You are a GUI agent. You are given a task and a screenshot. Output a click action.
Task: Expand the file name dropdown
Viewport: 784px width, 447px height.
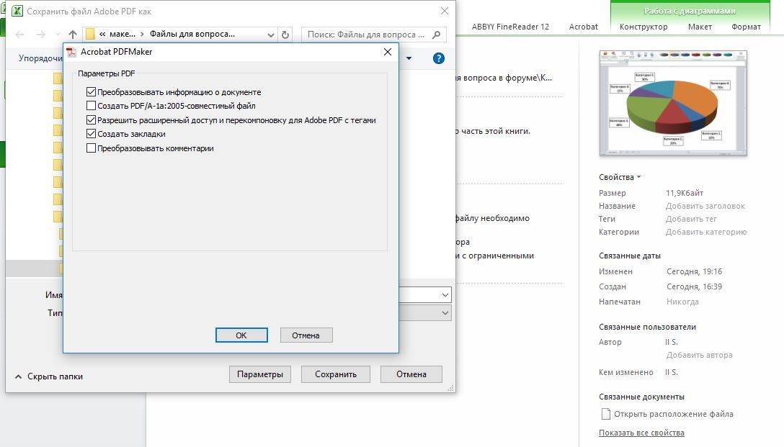(445, 294)
